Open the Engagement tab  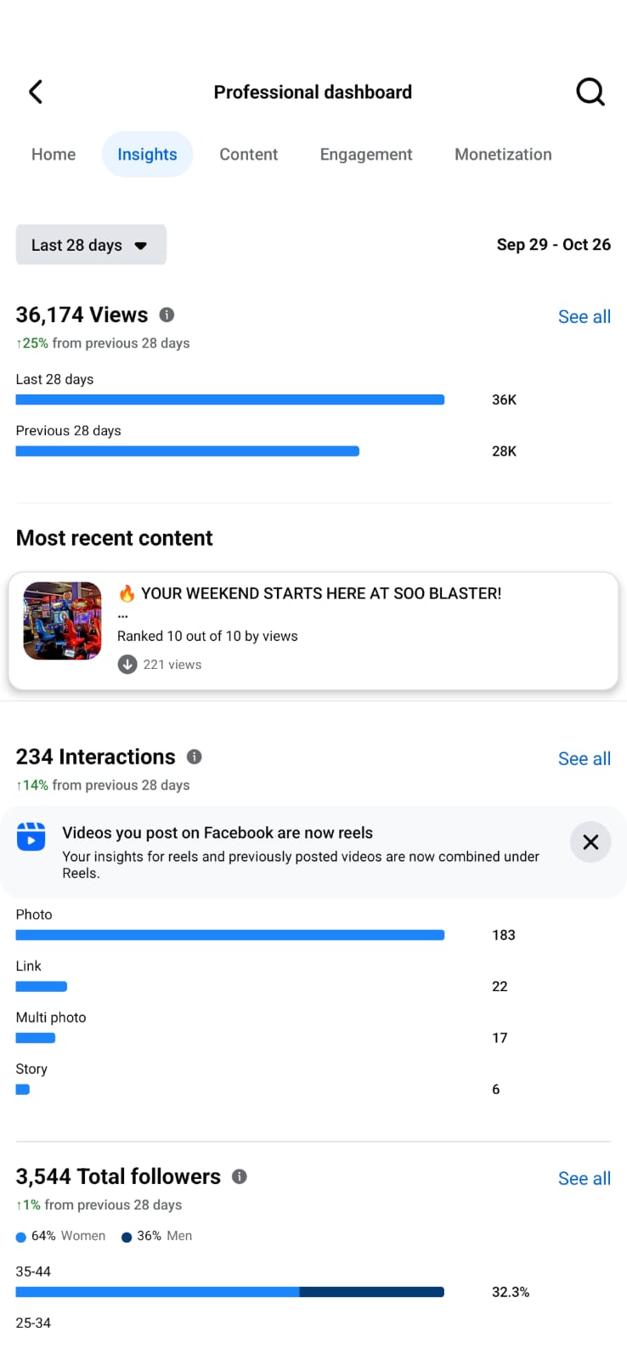click(x=366, y=155)
